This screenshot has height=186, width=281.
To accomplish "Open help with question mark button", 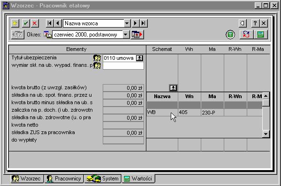I will (x=255, y=23).
